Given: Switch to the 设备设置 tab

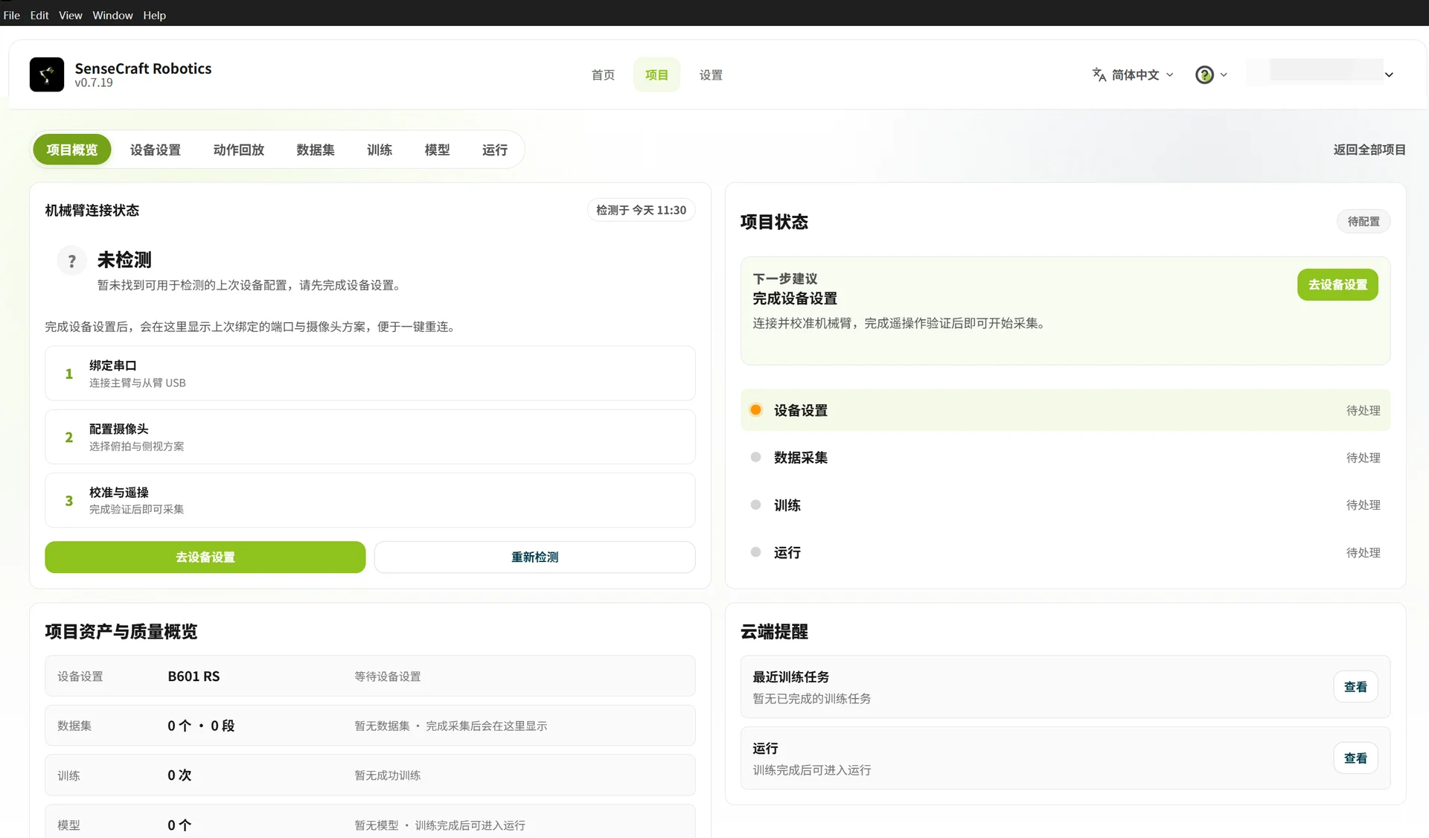Looking at the screenshot, I should click(156, 150).
